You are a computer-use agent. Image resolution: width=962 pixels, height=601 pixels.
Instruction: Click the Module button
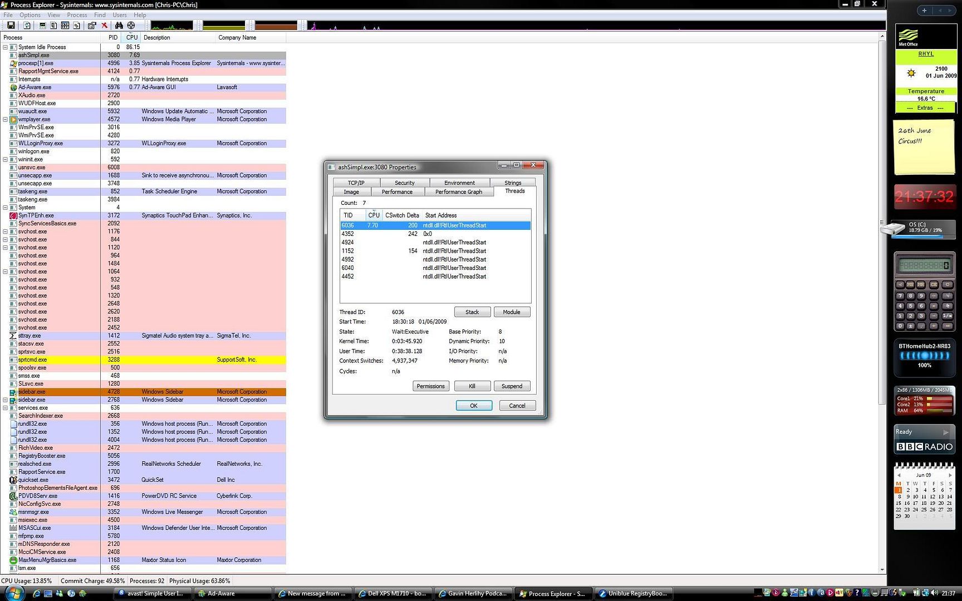click(x=512, y=312)
